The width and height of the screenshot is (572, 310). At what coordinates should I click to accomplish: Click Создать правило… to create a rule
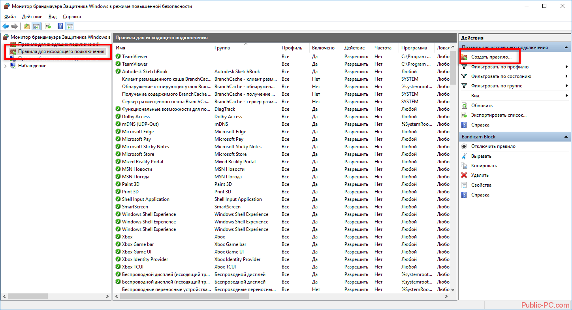(x=491, y=57)
